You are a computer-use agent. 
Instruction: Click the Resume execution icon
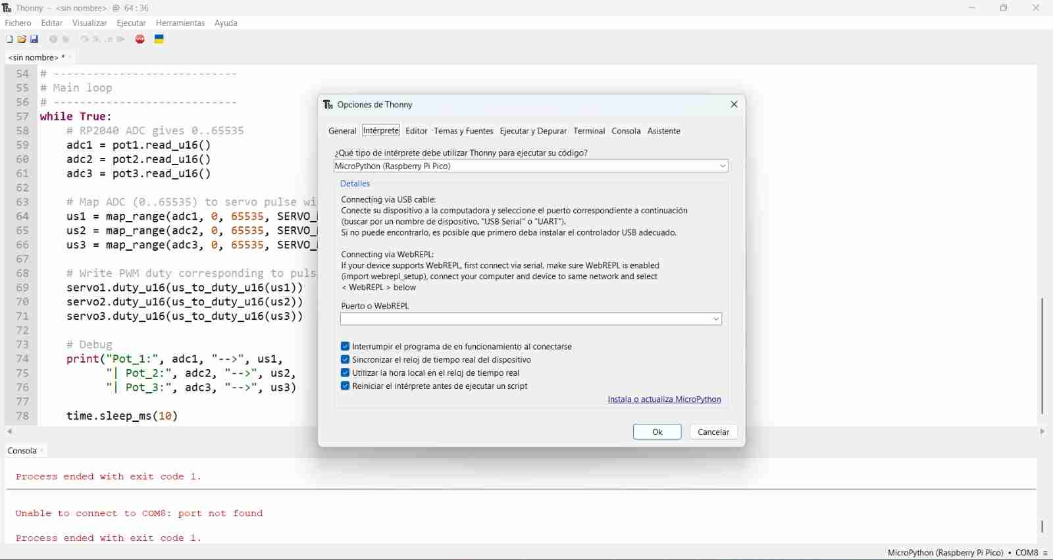pos(121,39)
